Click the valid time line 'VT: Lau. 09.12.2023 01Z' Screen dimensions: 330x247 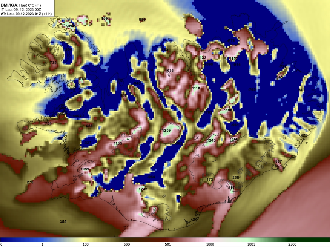click(x=21, y=14)
